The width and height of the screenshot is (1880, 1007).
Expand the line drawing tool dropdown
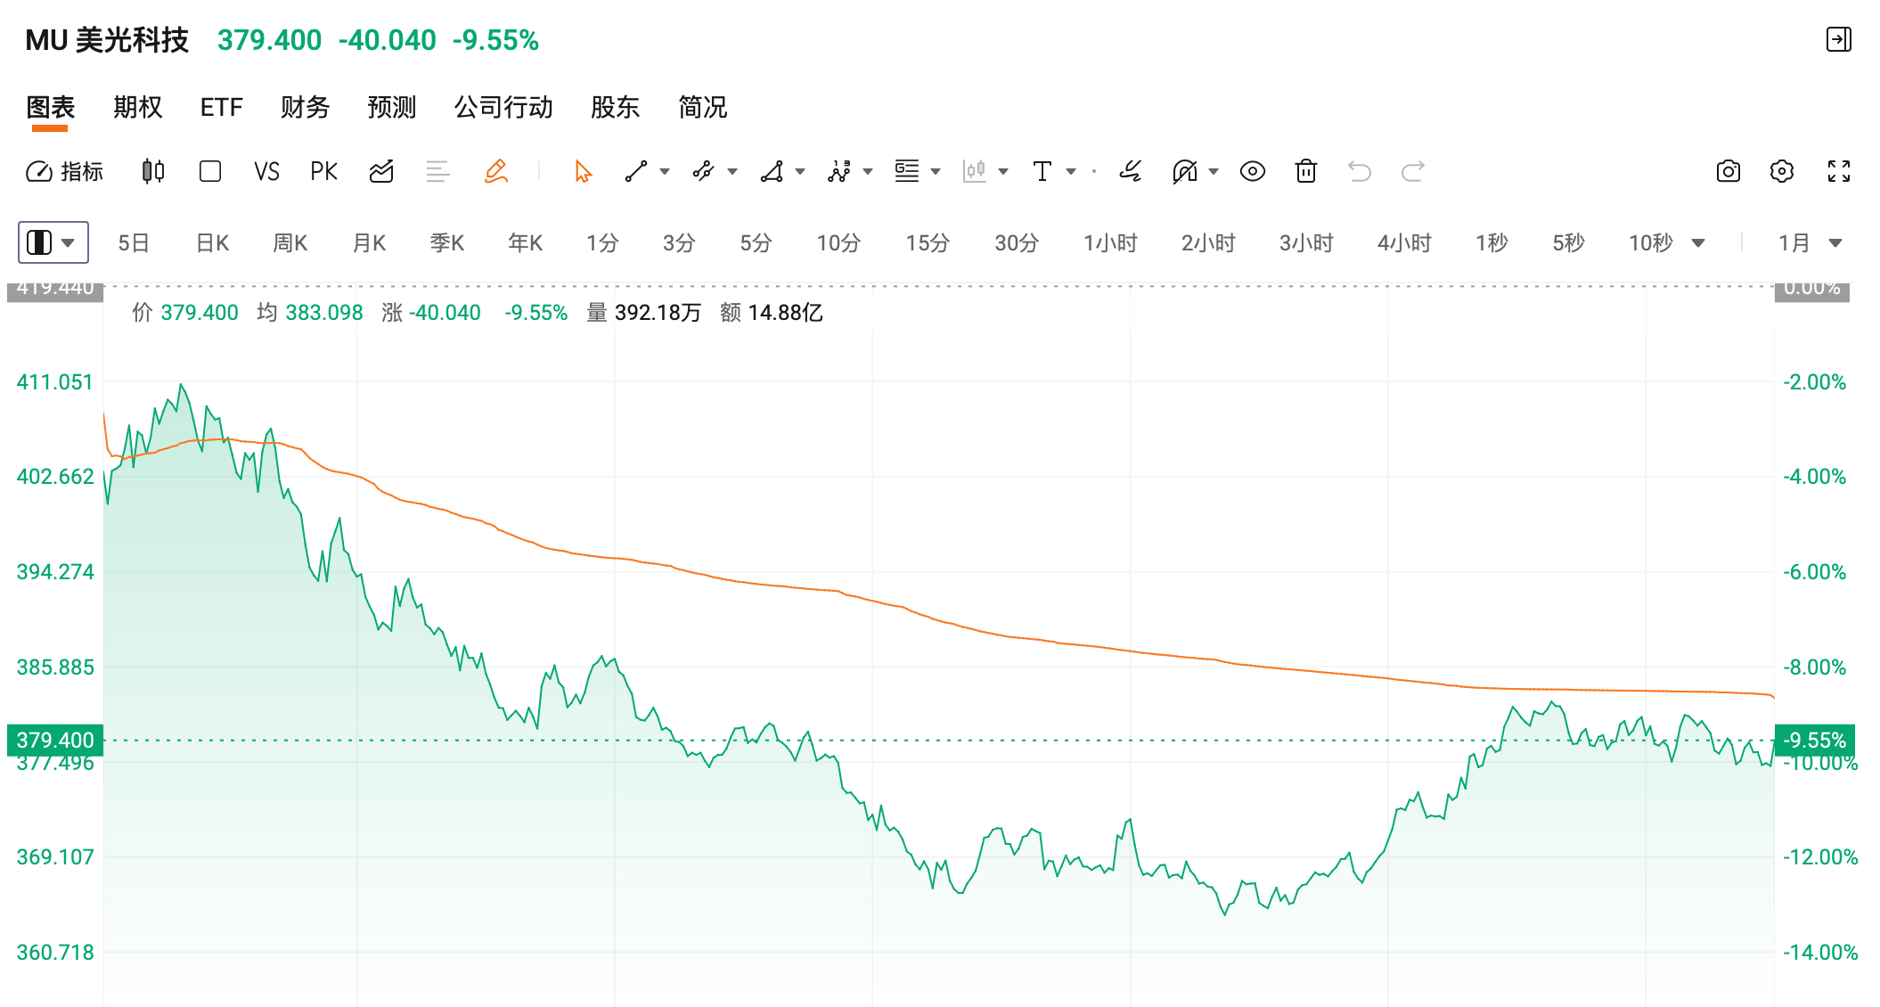pyautogui.click(x=665, y=171)
